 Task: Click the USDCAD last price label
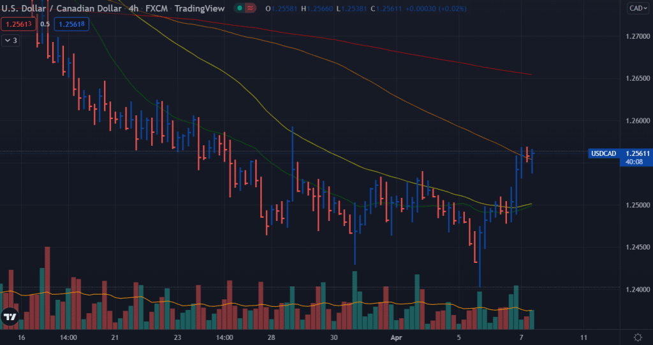pyautogui.click(x=603, y=154)
